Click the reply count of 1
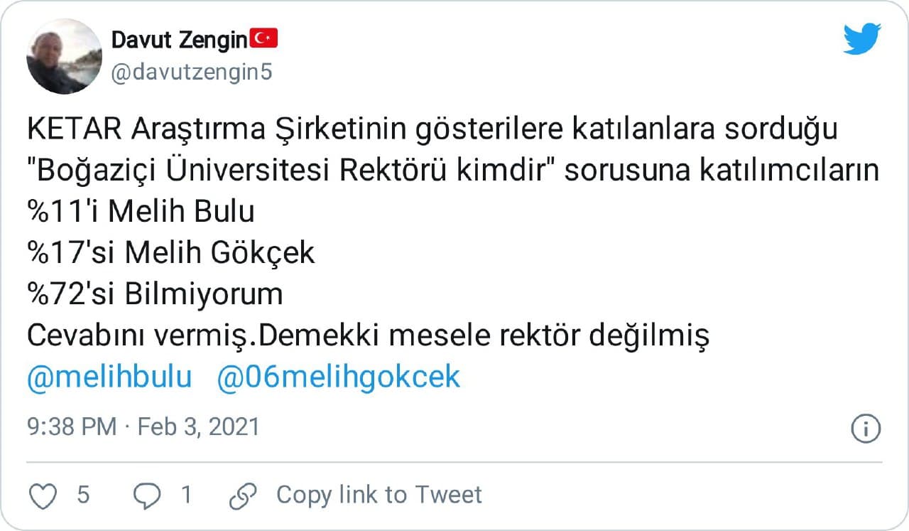Viewport: 909px width, 531px height. click(186, 495)
